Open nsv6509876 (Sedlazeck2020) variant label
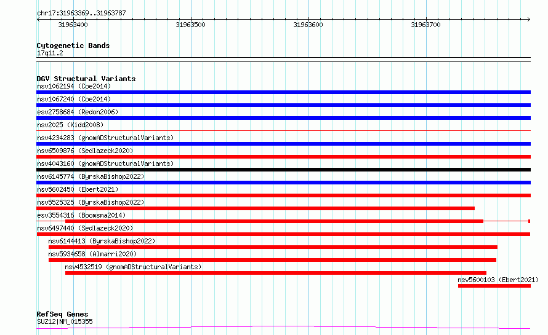 click(85, 151)
